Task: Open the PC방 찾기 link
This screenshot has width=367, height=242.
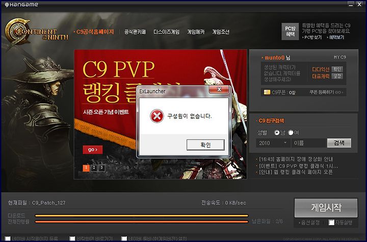Action: (x=312, y=37)
